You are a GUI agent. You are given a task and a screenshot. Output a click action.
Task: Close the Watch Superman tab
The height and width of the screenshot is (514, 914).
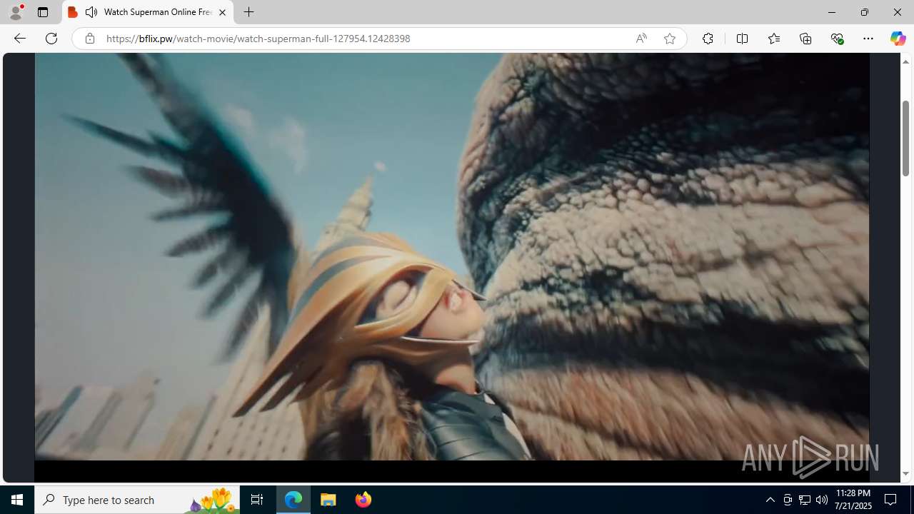222,12
